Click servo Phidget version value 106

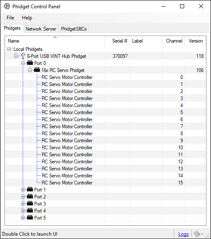click(200, 70)
